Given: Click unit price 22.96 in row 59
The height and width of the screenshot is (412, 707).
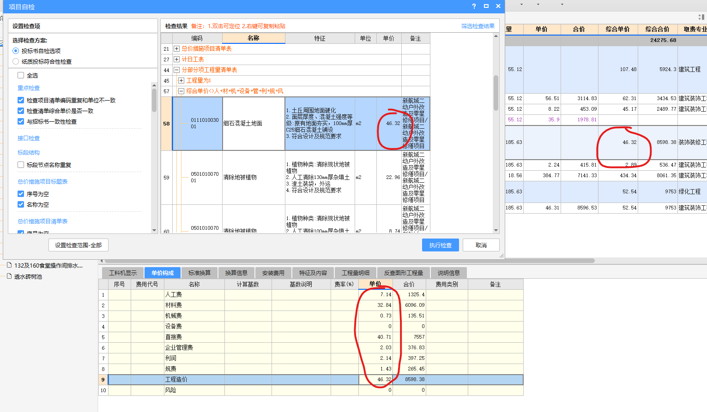Looking at the screenshot, I should click(389, 177).
